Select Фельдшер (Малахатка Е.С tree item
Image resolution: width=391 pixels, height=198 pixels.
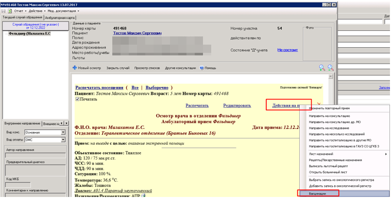29,33
